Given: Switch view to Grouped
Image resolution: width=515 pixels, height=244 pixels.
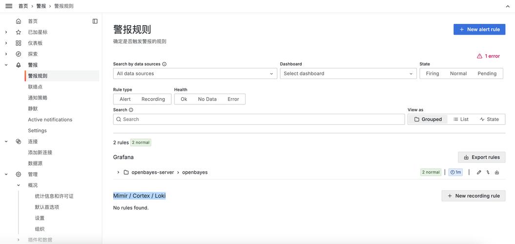Looking at the screenshot, I should pyautogui.click(x=428, y=119).
